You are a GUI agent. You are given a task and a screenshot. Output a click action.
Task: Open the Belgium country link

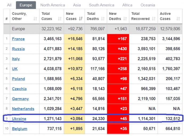click(x=19, y=129)
